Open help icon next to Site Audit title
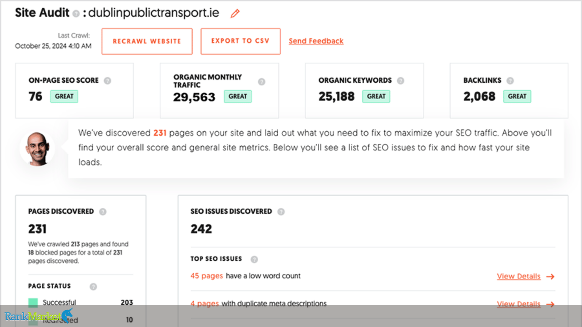The image size is (582, 327). click(x=76, y=14)
